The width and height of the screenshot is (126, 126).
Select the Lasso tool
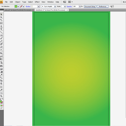1,23
